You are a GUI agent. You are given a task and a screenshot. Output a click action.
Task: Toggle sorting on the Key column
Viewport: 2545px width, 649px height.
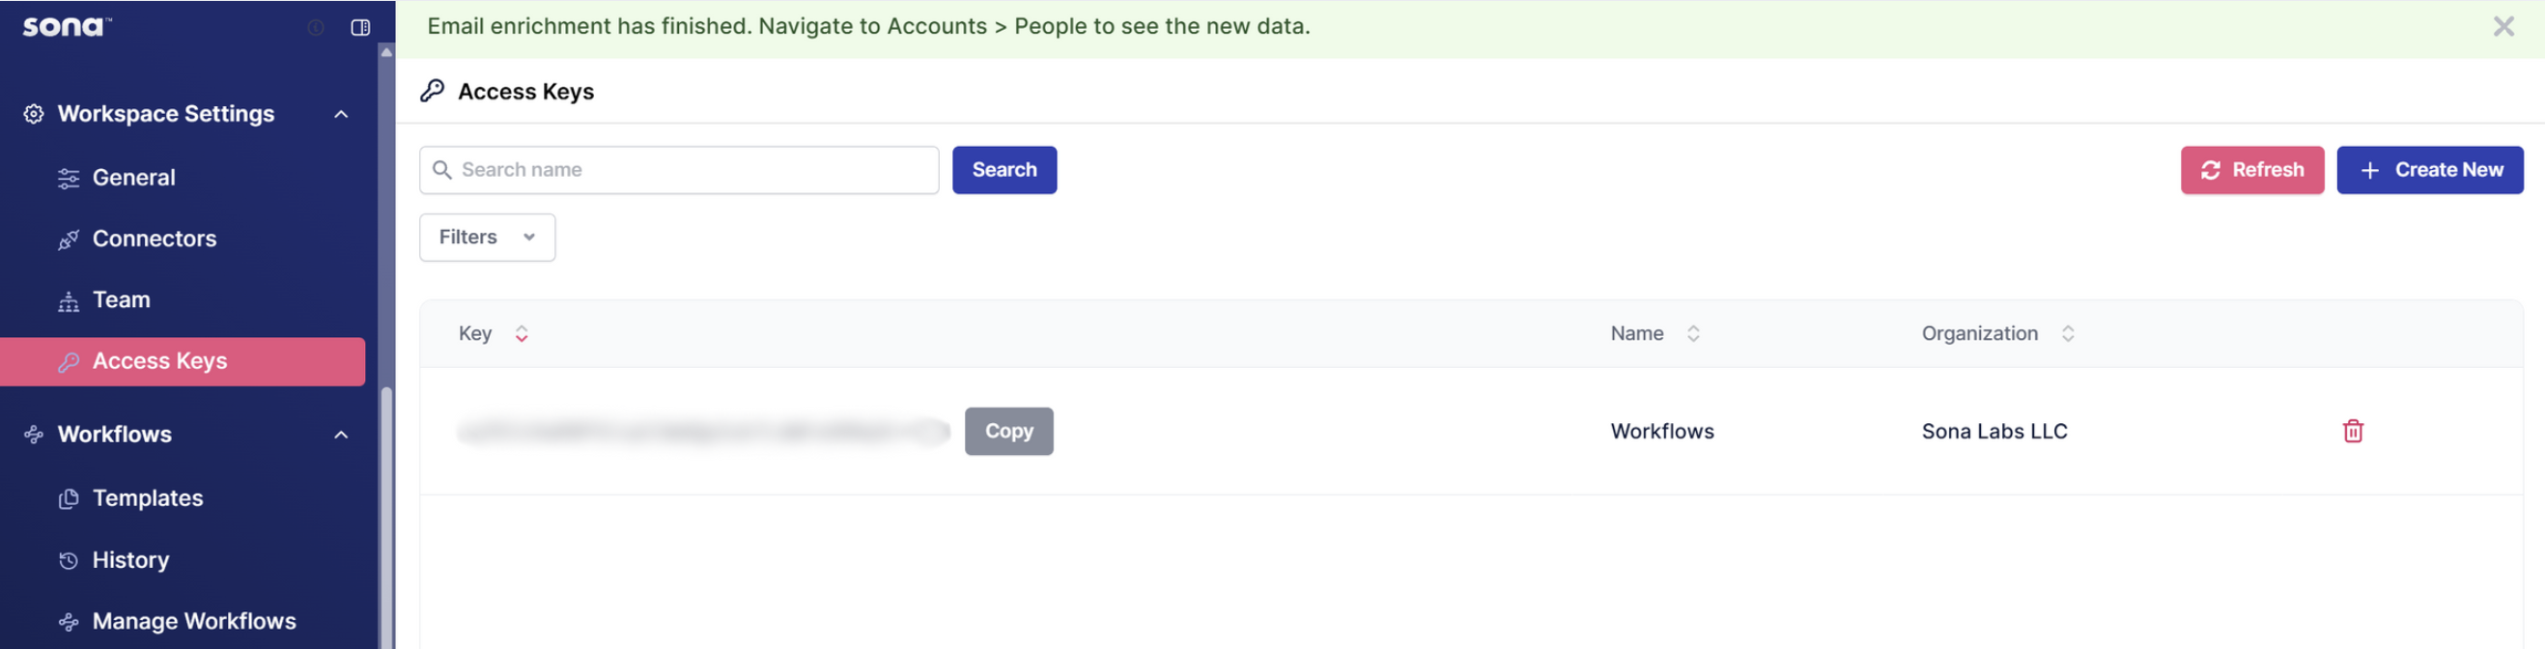coord(522,333)
